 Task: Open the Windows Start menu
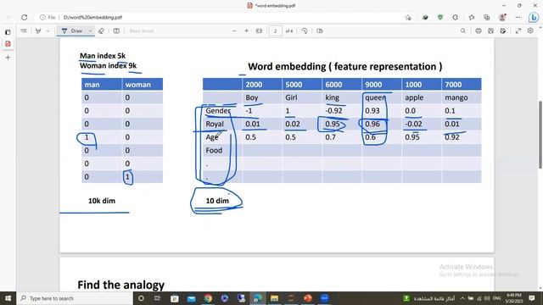point(8,298)
